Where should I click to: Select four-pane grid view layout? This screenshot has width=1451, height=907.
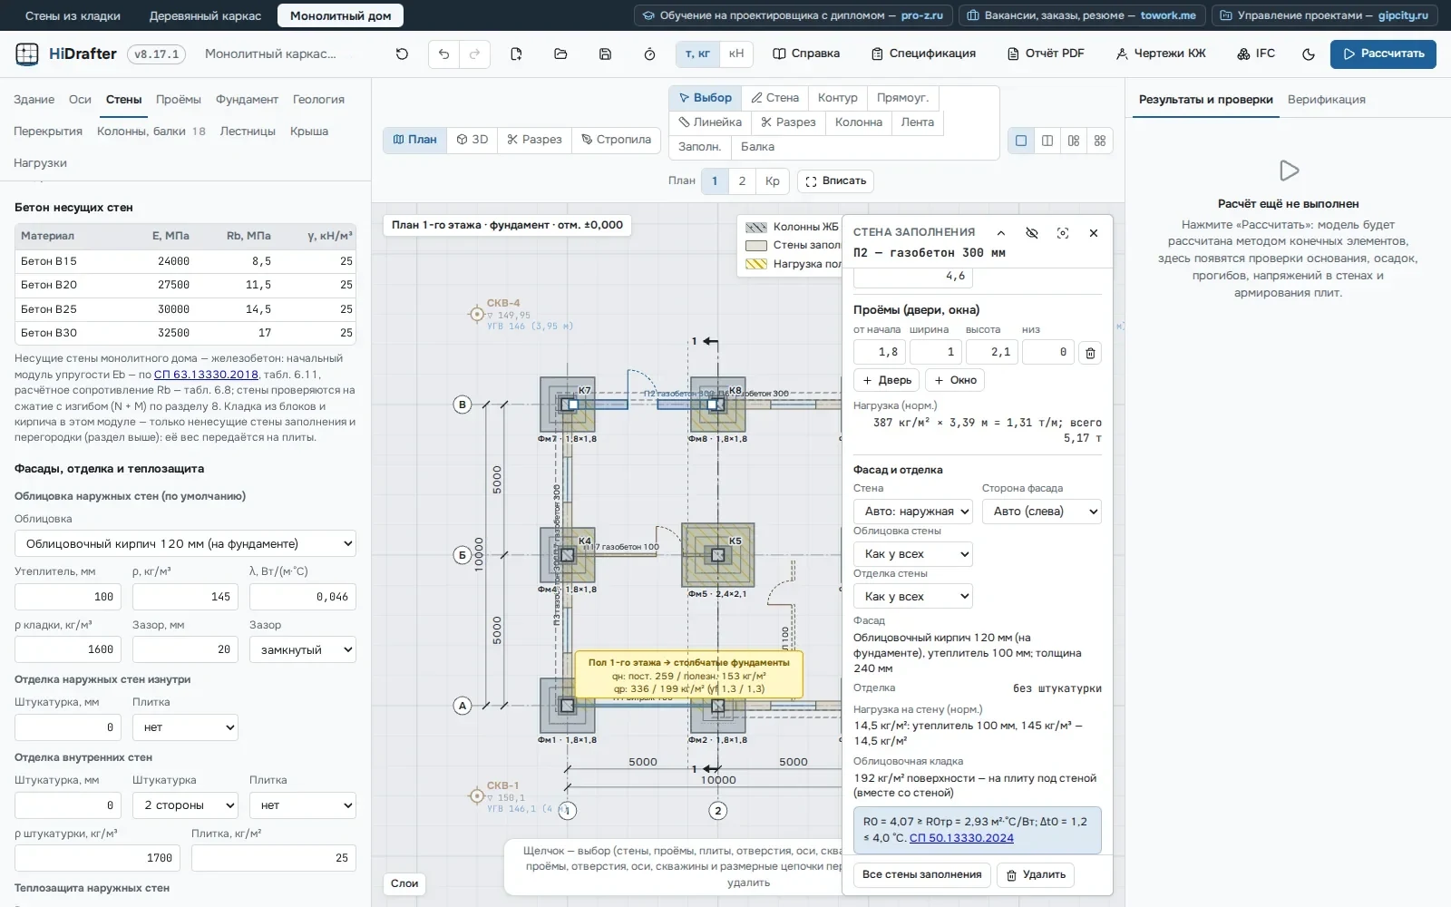(1100, 141)
